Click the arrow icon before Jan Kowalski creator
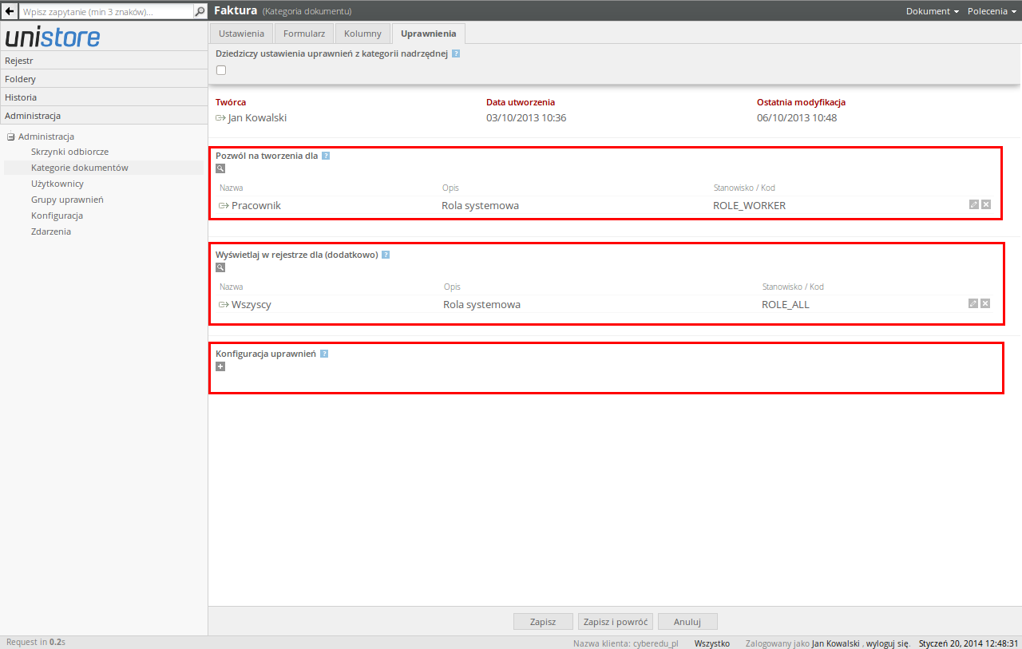This screenshot has height=649, width=1022. (x=221, y=118)
